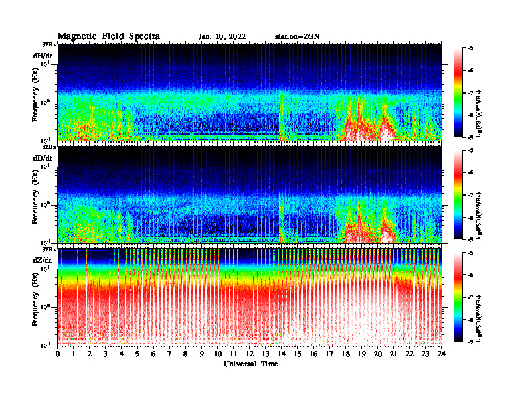Click hour 2 tick label on time axis
This screenshot has width=526, height=406.
[x=90, y=354]
